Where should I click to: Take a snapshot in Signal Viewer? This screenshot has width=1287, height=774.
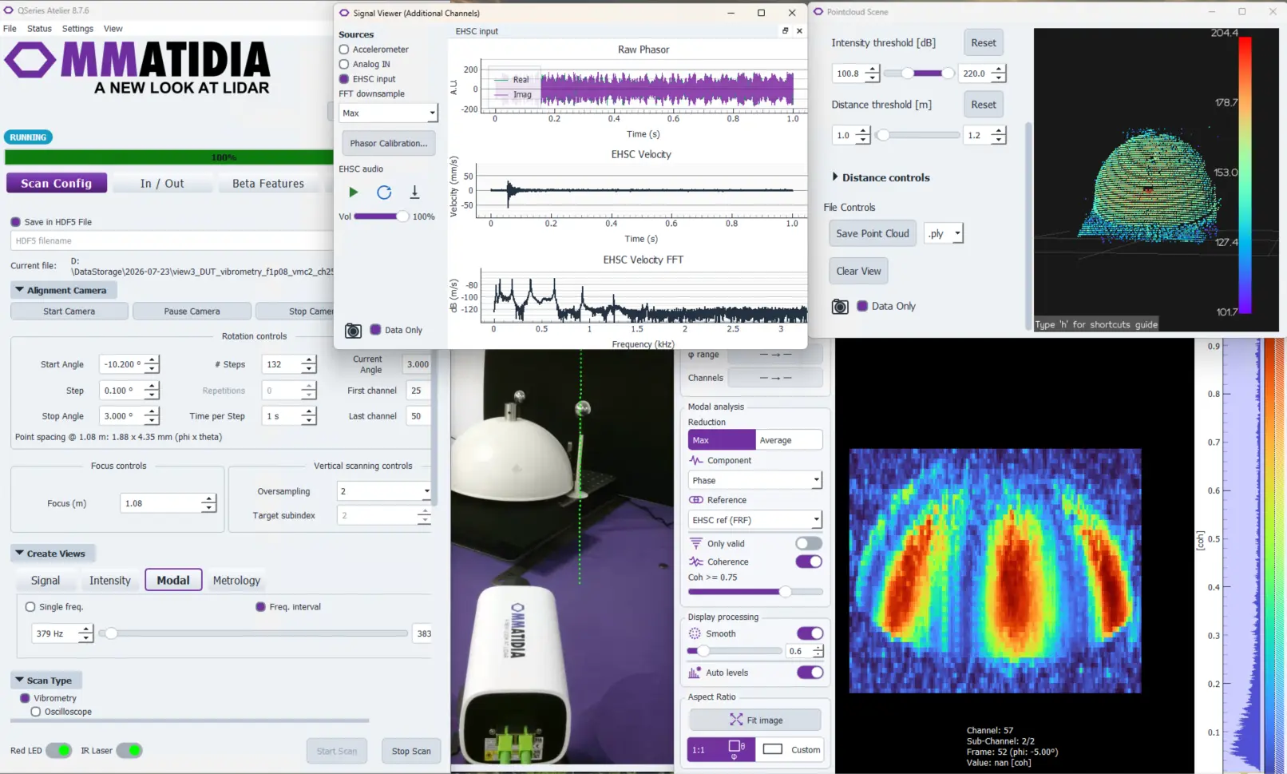pyautogui.click(x=353, y=330)
